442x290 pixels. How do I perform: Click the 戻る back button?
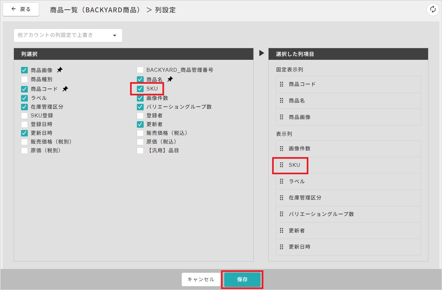pos(21,9)
